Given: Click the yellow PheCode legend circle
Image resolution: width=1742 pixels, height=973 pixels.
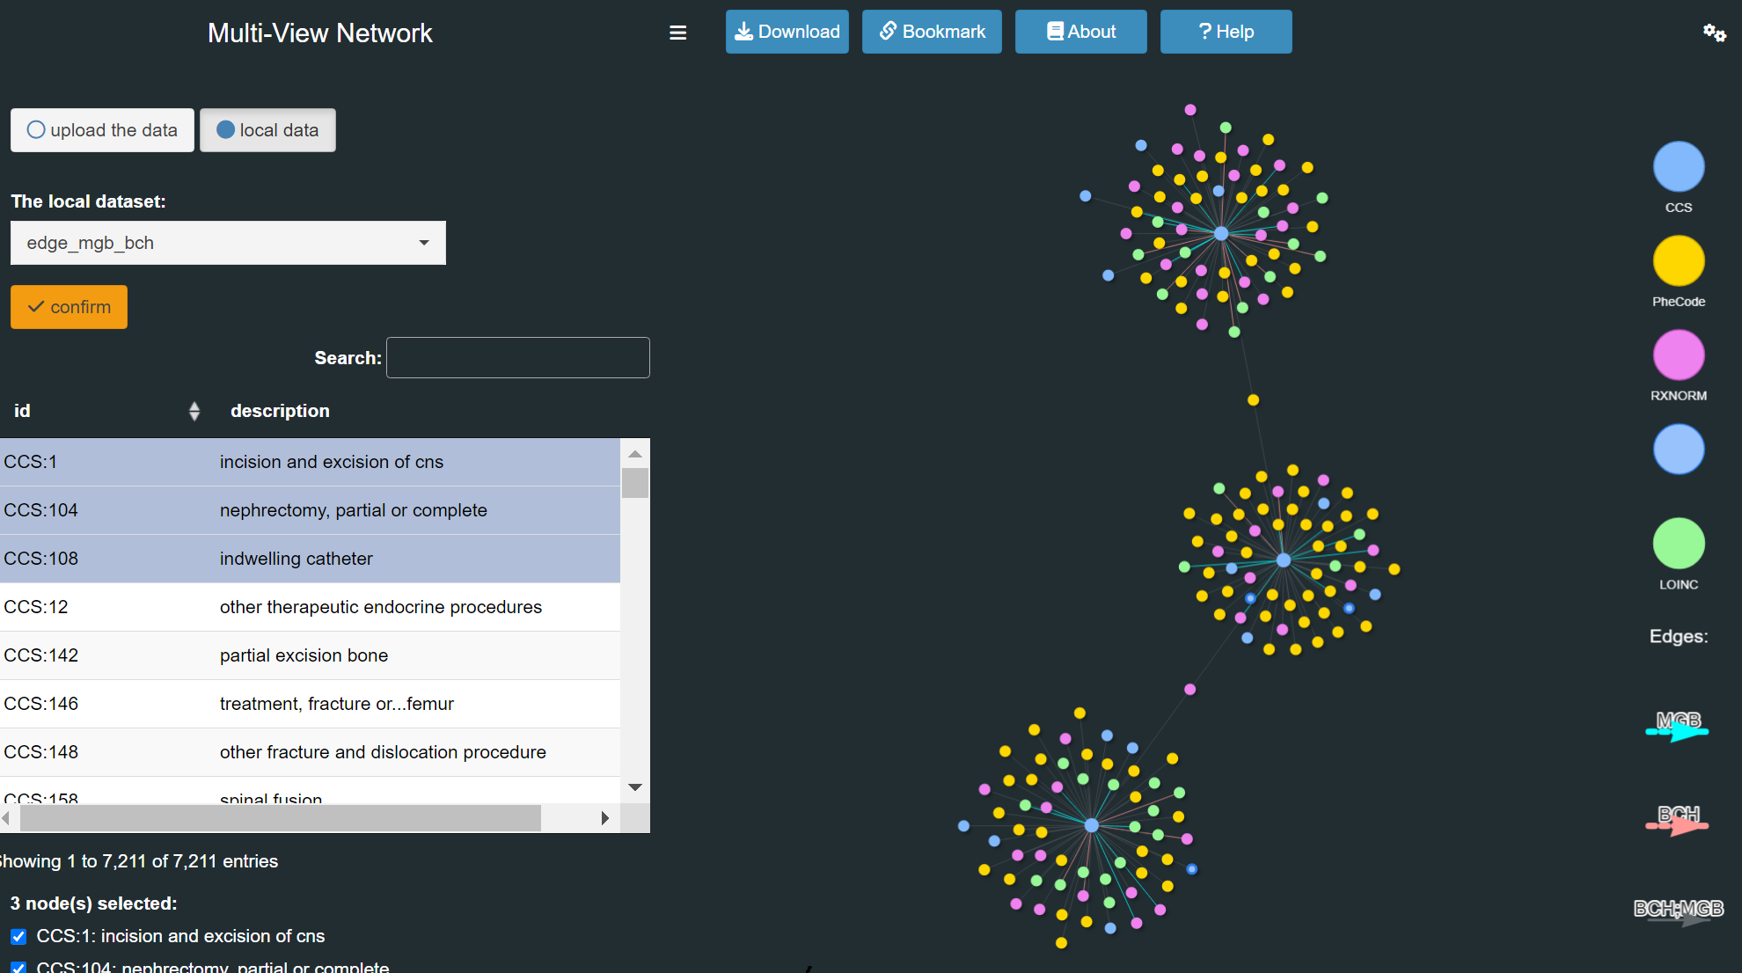Looking at the screenshot, I should tap(1678, 261).
